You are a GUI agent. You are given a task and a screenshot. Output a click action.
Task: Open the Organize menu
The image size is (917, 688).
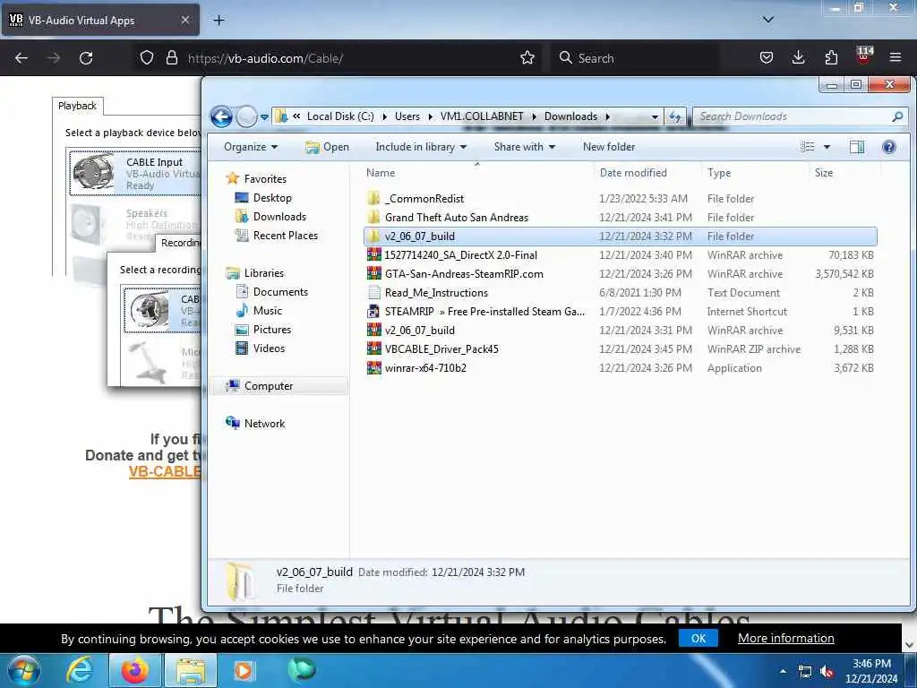coord(251,147)
